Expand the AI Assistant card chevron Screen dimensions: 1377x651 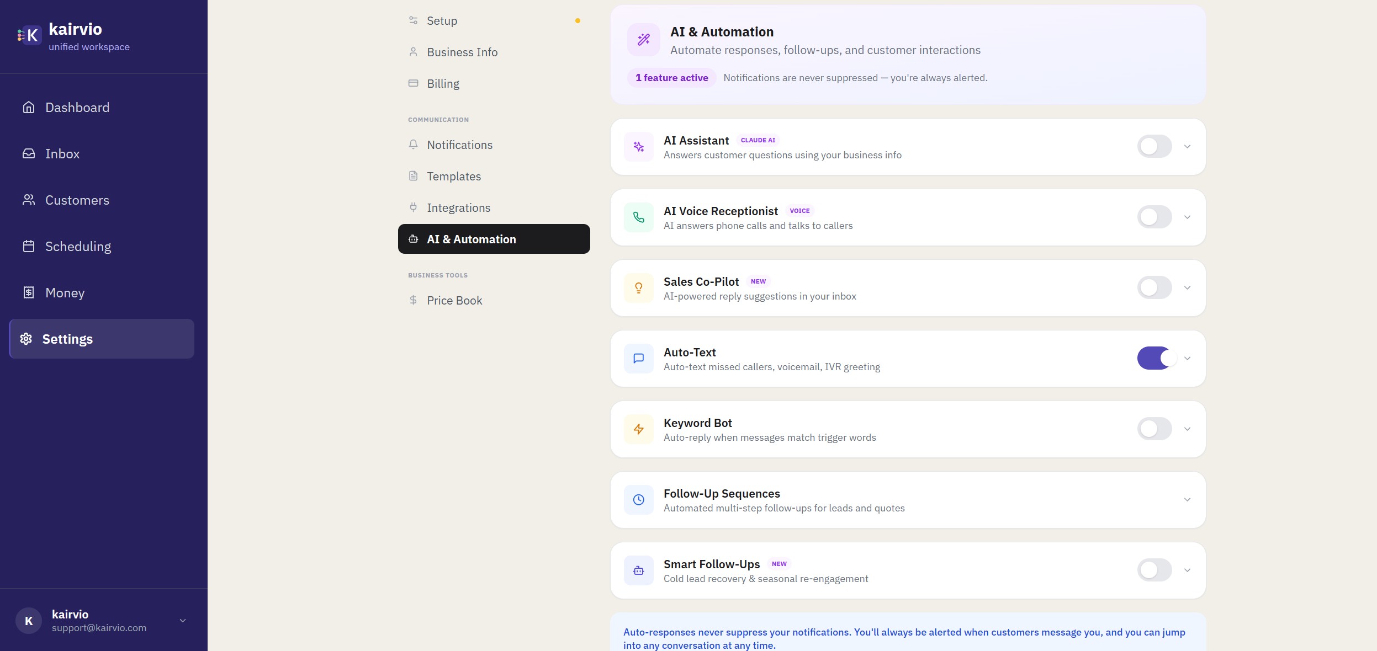(1187, 147)
